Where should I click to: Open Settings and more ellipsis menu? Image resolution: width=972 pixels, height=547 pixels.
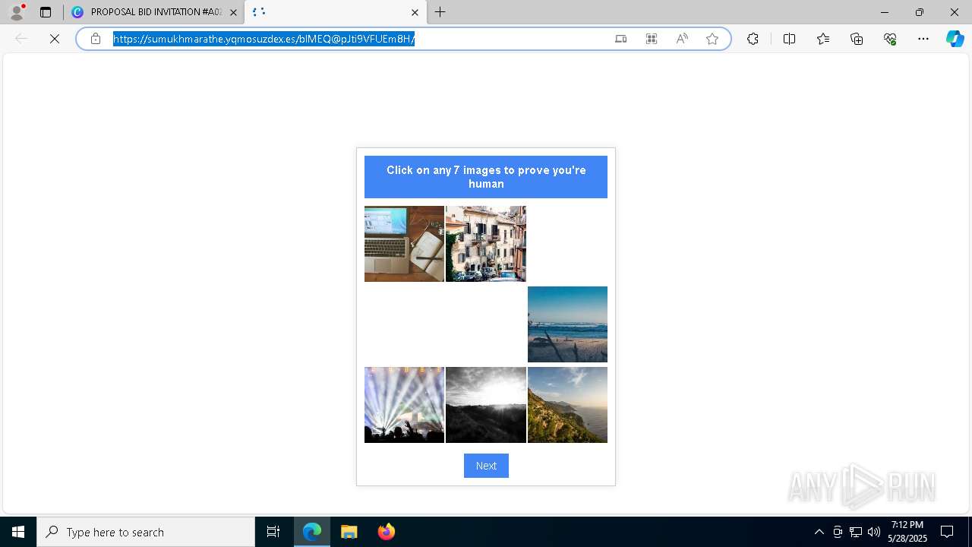pos(923,39)
